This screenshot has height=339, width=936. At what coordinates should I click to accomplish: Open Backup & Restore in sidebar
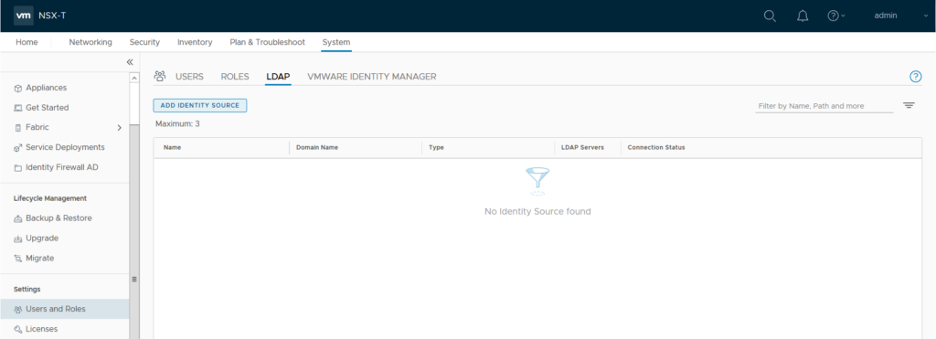(59, 217)
